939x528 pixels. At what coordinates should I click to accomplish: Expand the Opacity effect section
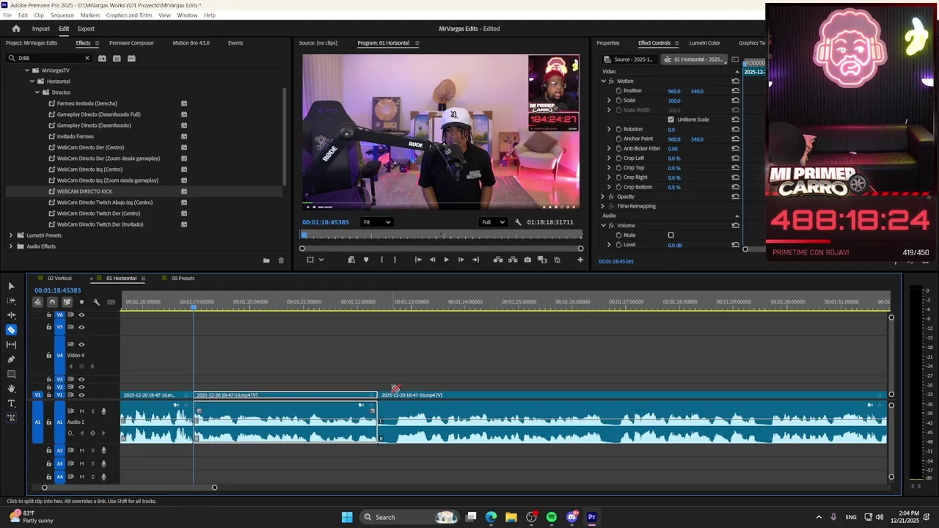[603, 197]
